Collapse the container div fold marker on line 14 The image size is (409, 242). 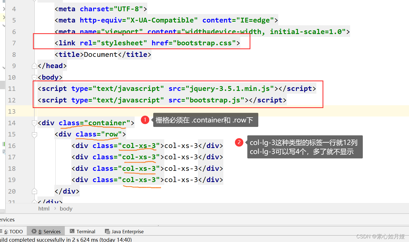[34, 123]
